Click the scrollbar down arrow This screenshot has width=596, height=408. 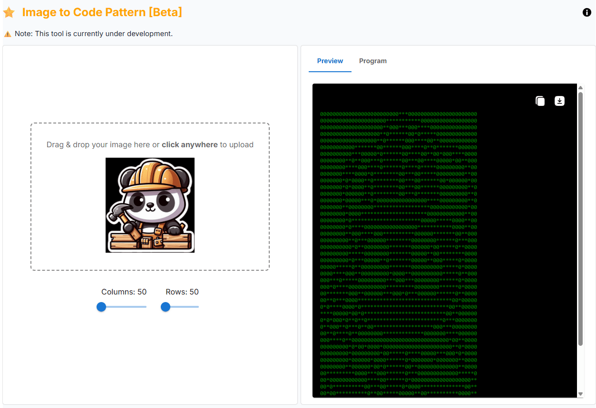click(581, 395)
